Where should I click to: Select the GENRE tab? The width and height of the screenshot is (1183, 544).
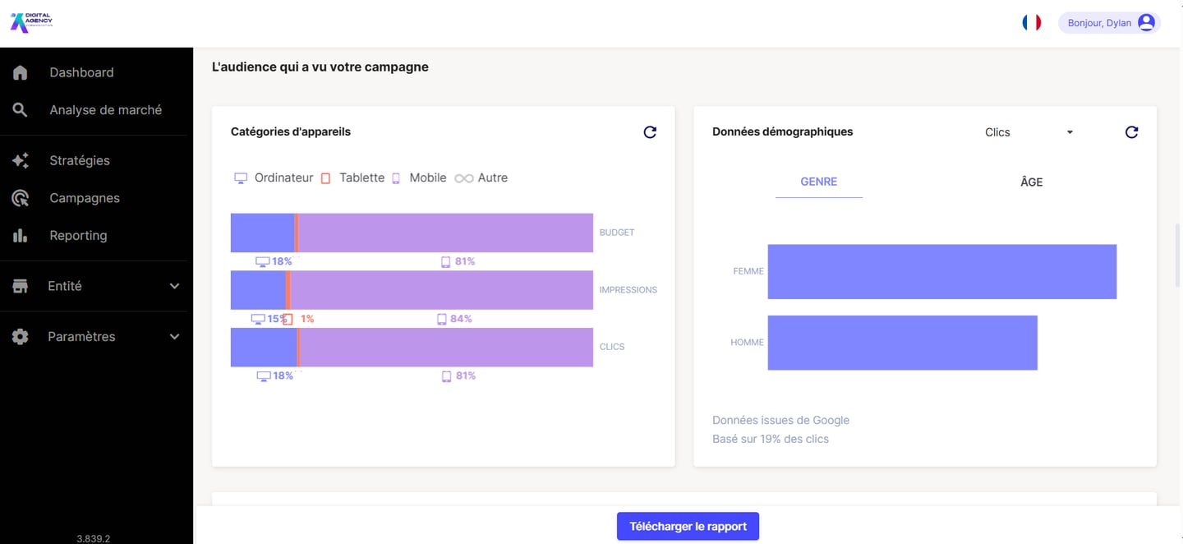[818, 182]
